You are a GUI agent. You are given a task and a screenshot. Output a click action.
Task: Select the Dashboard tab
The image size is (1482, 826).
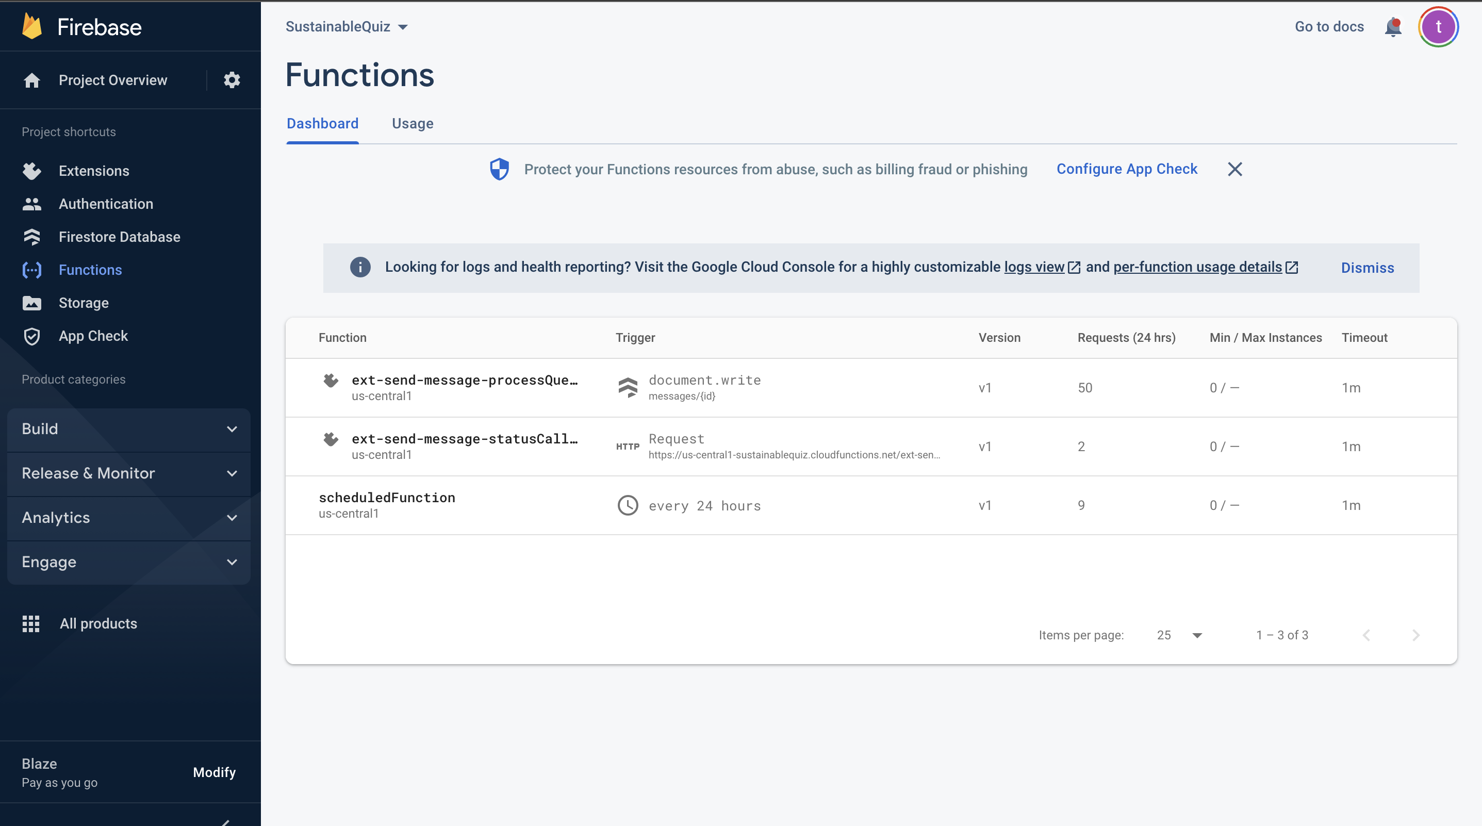[x=322, y=124]
